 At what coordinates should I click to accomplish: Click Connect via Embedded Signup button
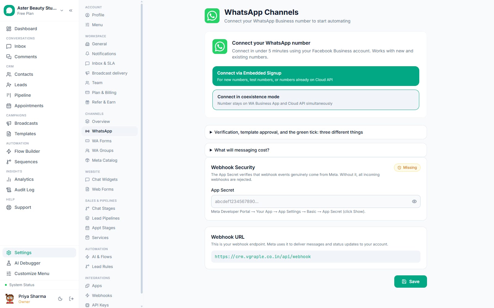point(316,76)
